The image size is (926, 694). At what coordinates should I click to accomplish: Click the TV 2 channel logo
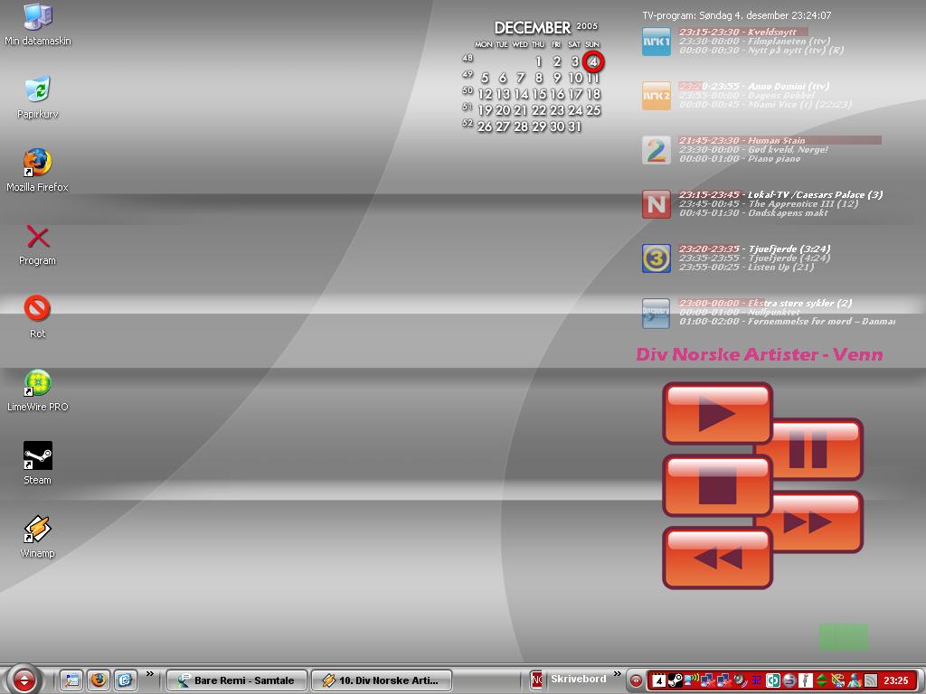(657, 150)
